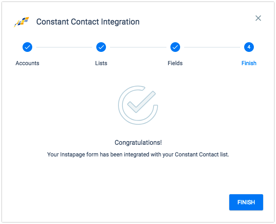Click progress line between Accounts and Lists
This screenshot has height=224, width=276.
[64, 47]
